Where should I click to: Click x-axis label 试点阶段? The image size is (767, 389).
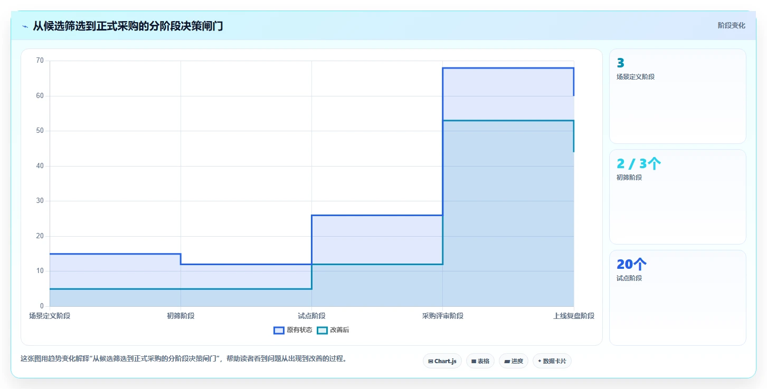(x=311, y=316)
